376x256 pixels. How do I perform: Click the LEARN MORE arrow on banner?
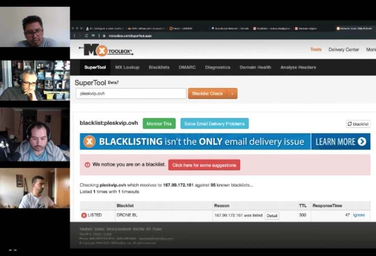[x=362, y=142]
